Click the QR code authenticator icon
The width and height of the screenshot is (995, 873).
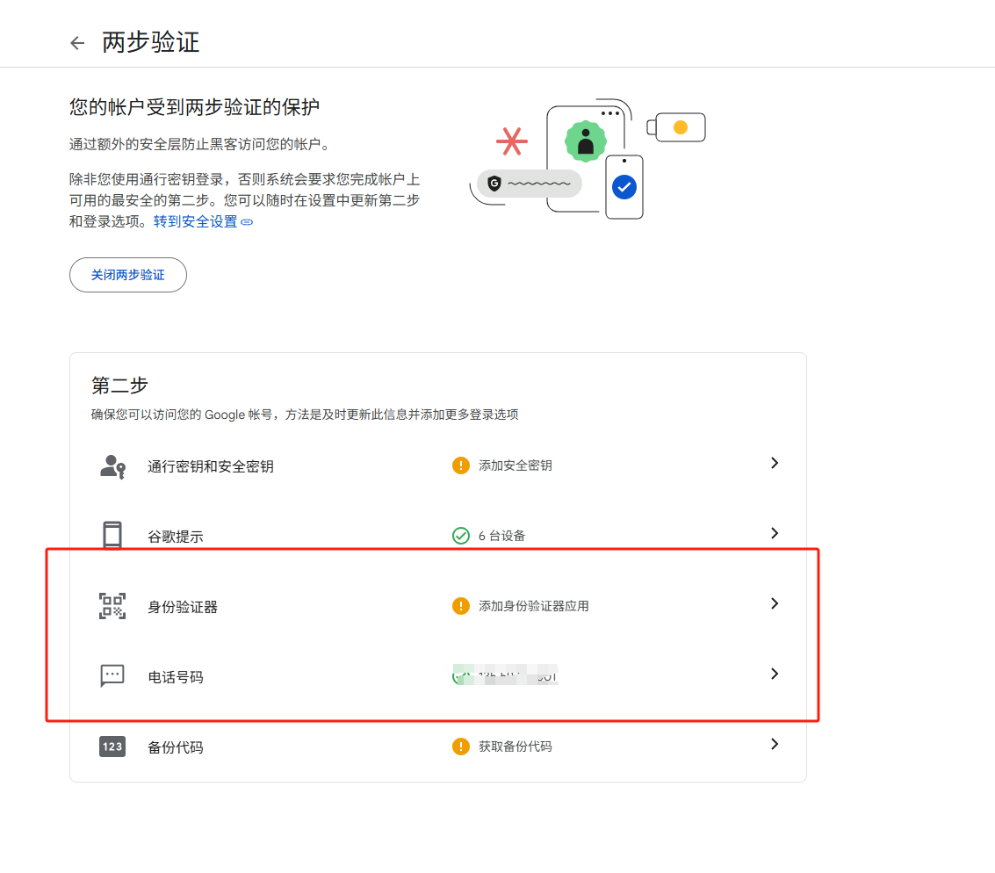(112, 606)
